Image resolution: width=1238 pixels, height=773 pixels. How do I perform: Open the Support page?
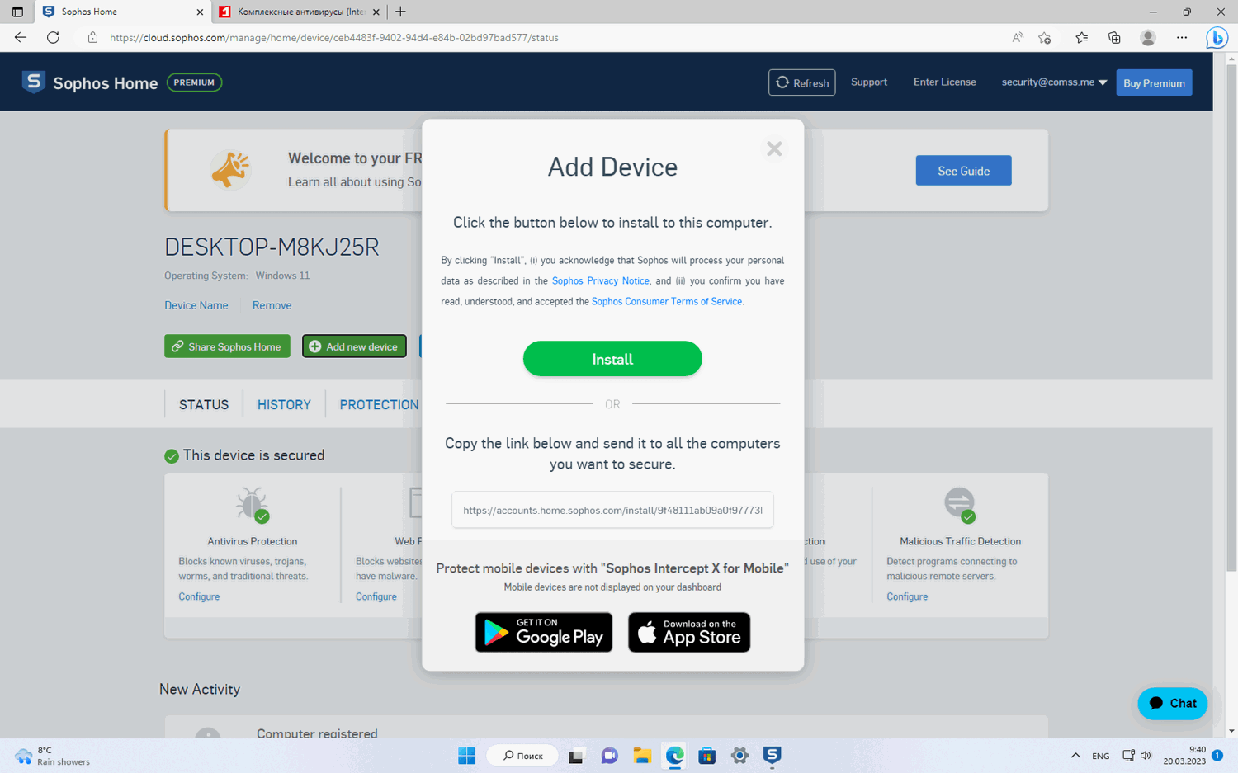coord(869,82)
